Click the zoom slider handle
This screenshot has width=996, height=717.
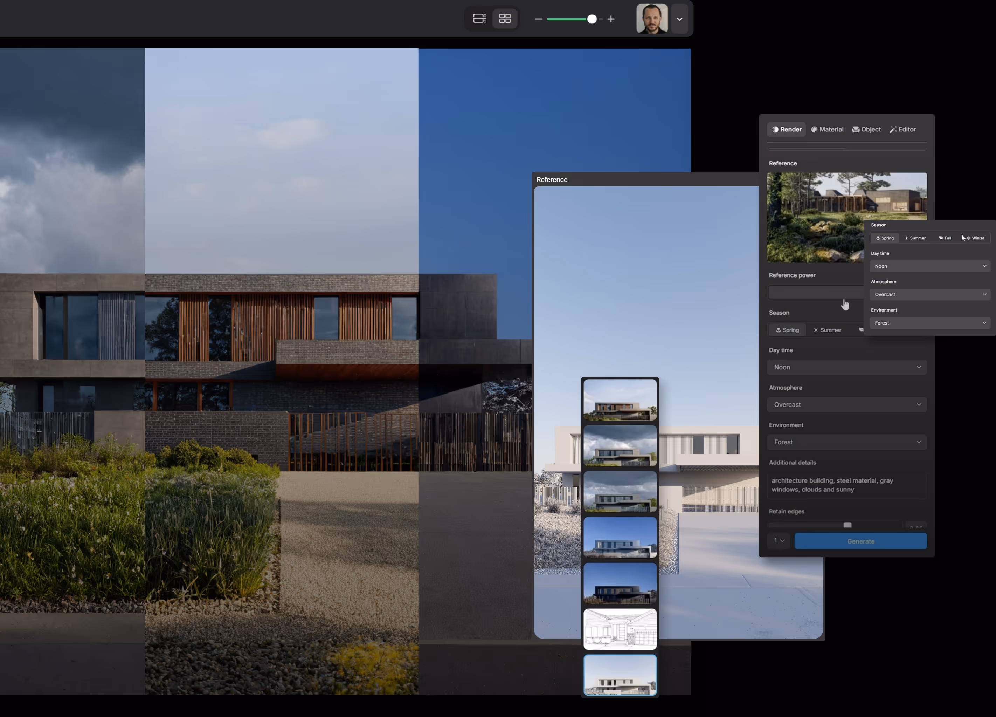tap(592, 19)
